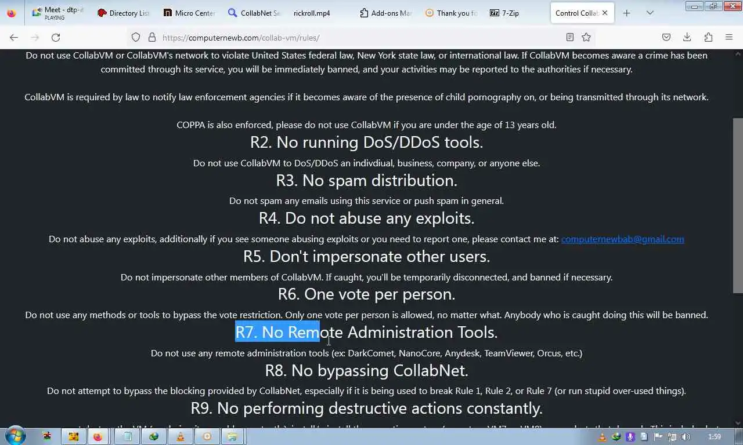Click the system clock showing 1:59
This screenshot has width=743, height=445.
click(x=715, y=437)
